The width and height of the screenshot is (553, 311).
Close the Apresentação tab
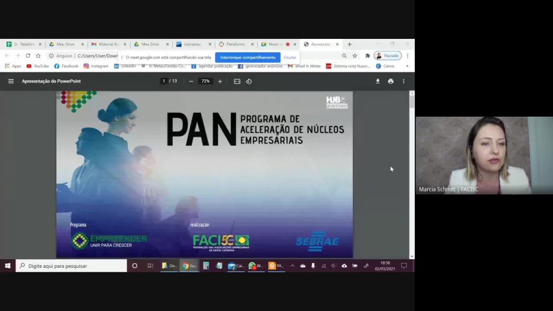tap(337, 44)
